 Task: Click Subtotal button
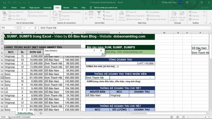pyautogui.click(x=194, y=19)
